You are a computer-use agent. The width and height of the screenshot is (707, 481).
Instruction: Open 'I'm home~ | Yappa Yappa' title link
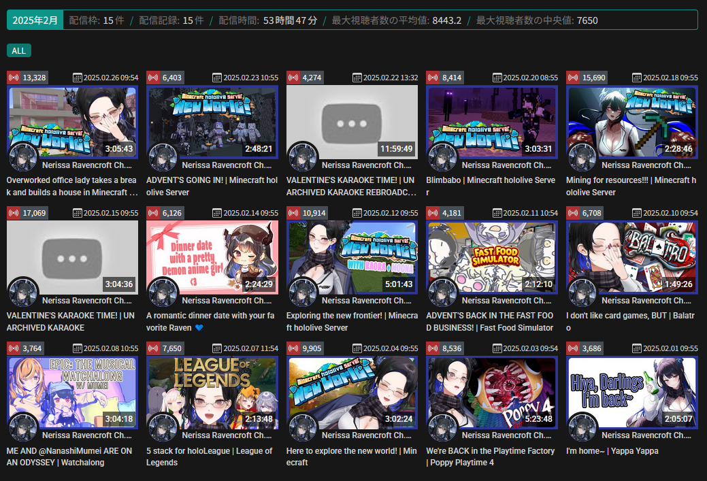(612, 451)
